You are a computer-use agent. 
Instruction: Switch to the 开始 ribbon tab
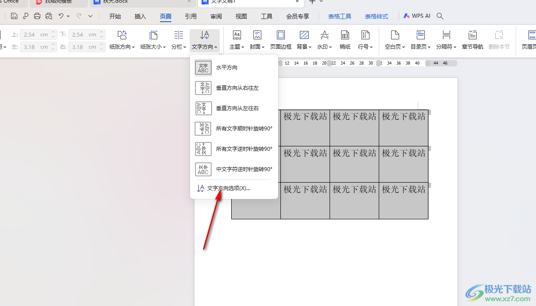[x=115, y=16]
